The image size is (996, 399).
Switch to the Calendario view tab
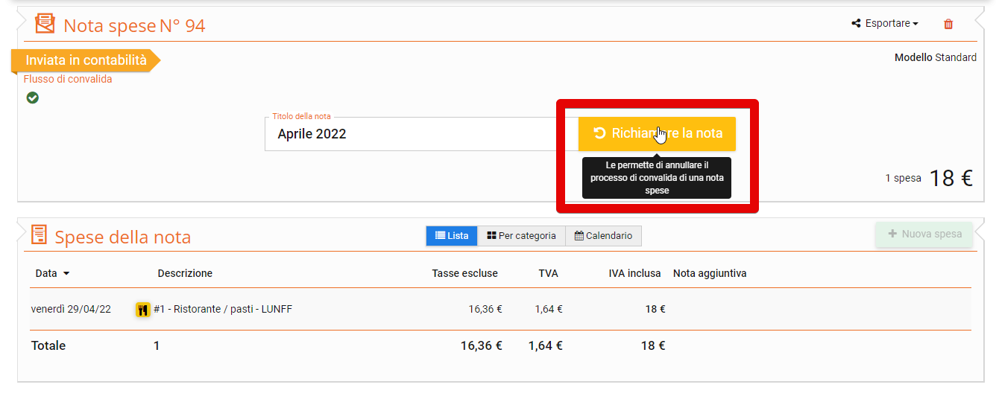(x=603, y=236)
